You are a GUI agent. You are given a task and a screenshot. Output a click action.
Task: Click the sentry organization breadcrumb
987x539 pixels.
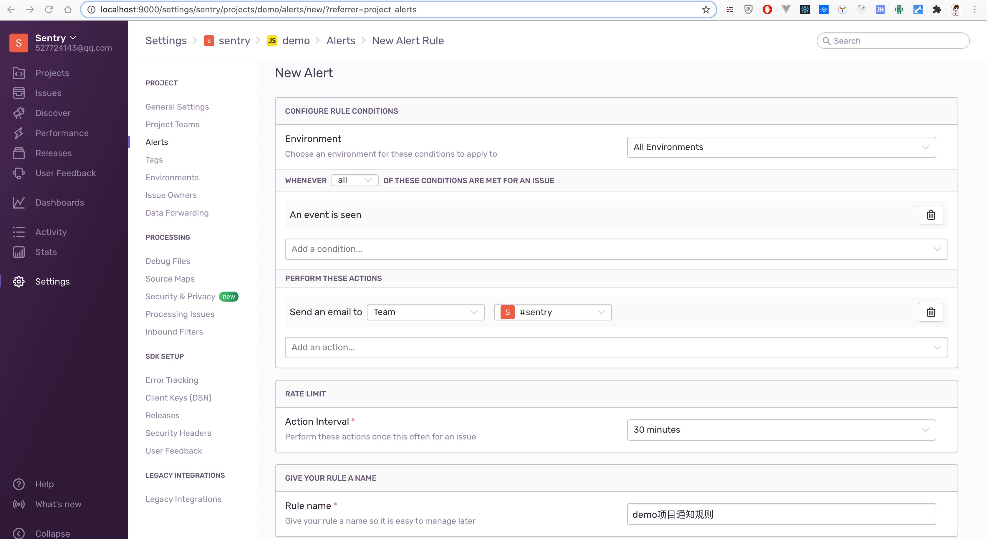coord(227,41)
